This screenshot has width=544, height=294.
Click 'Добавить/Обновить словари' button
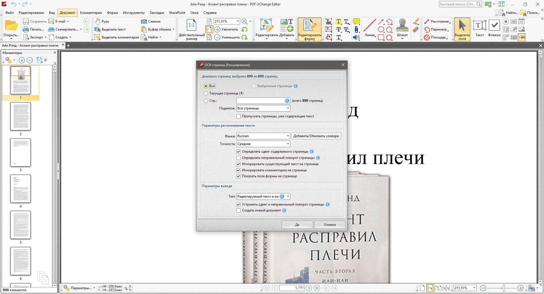point(316,136)
